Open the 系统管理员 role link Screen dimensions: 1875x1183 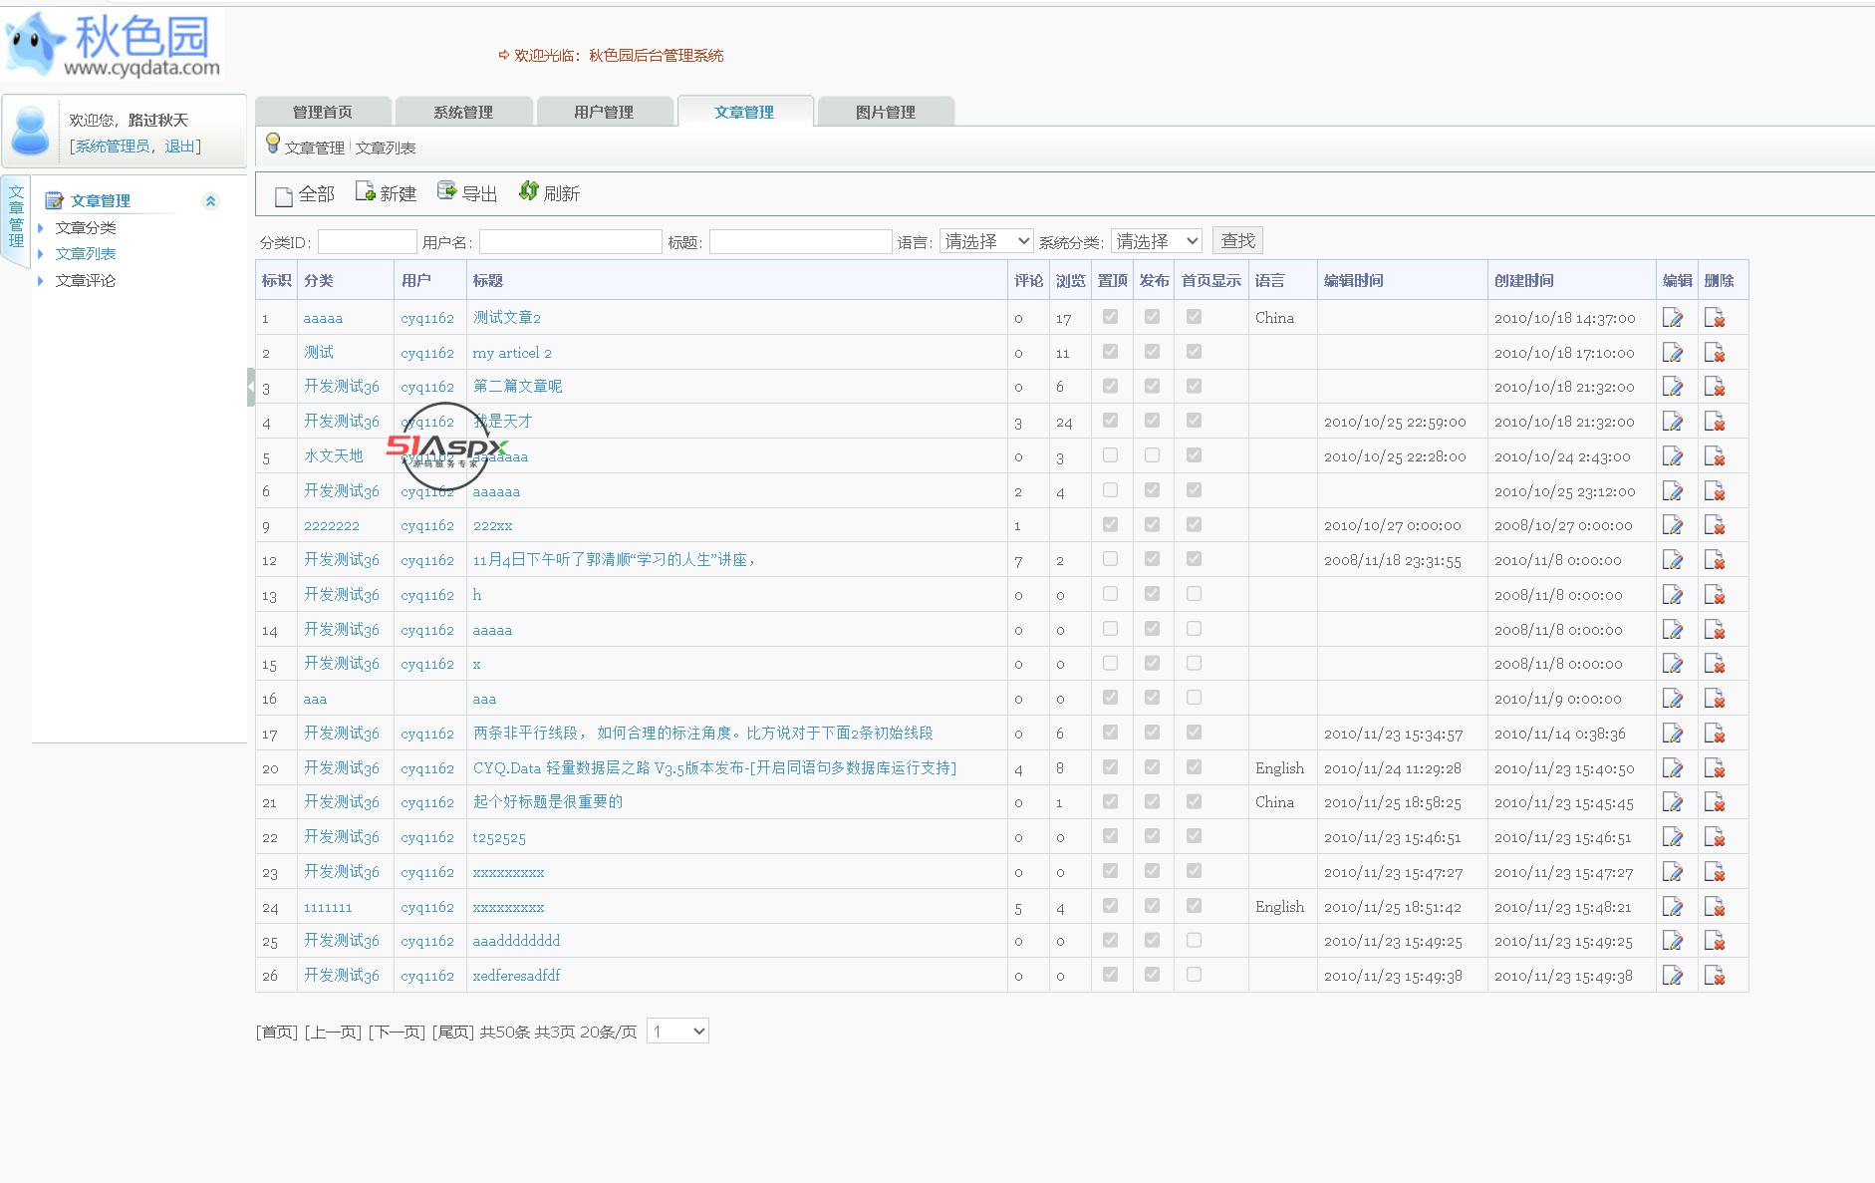tap(112, 147)
